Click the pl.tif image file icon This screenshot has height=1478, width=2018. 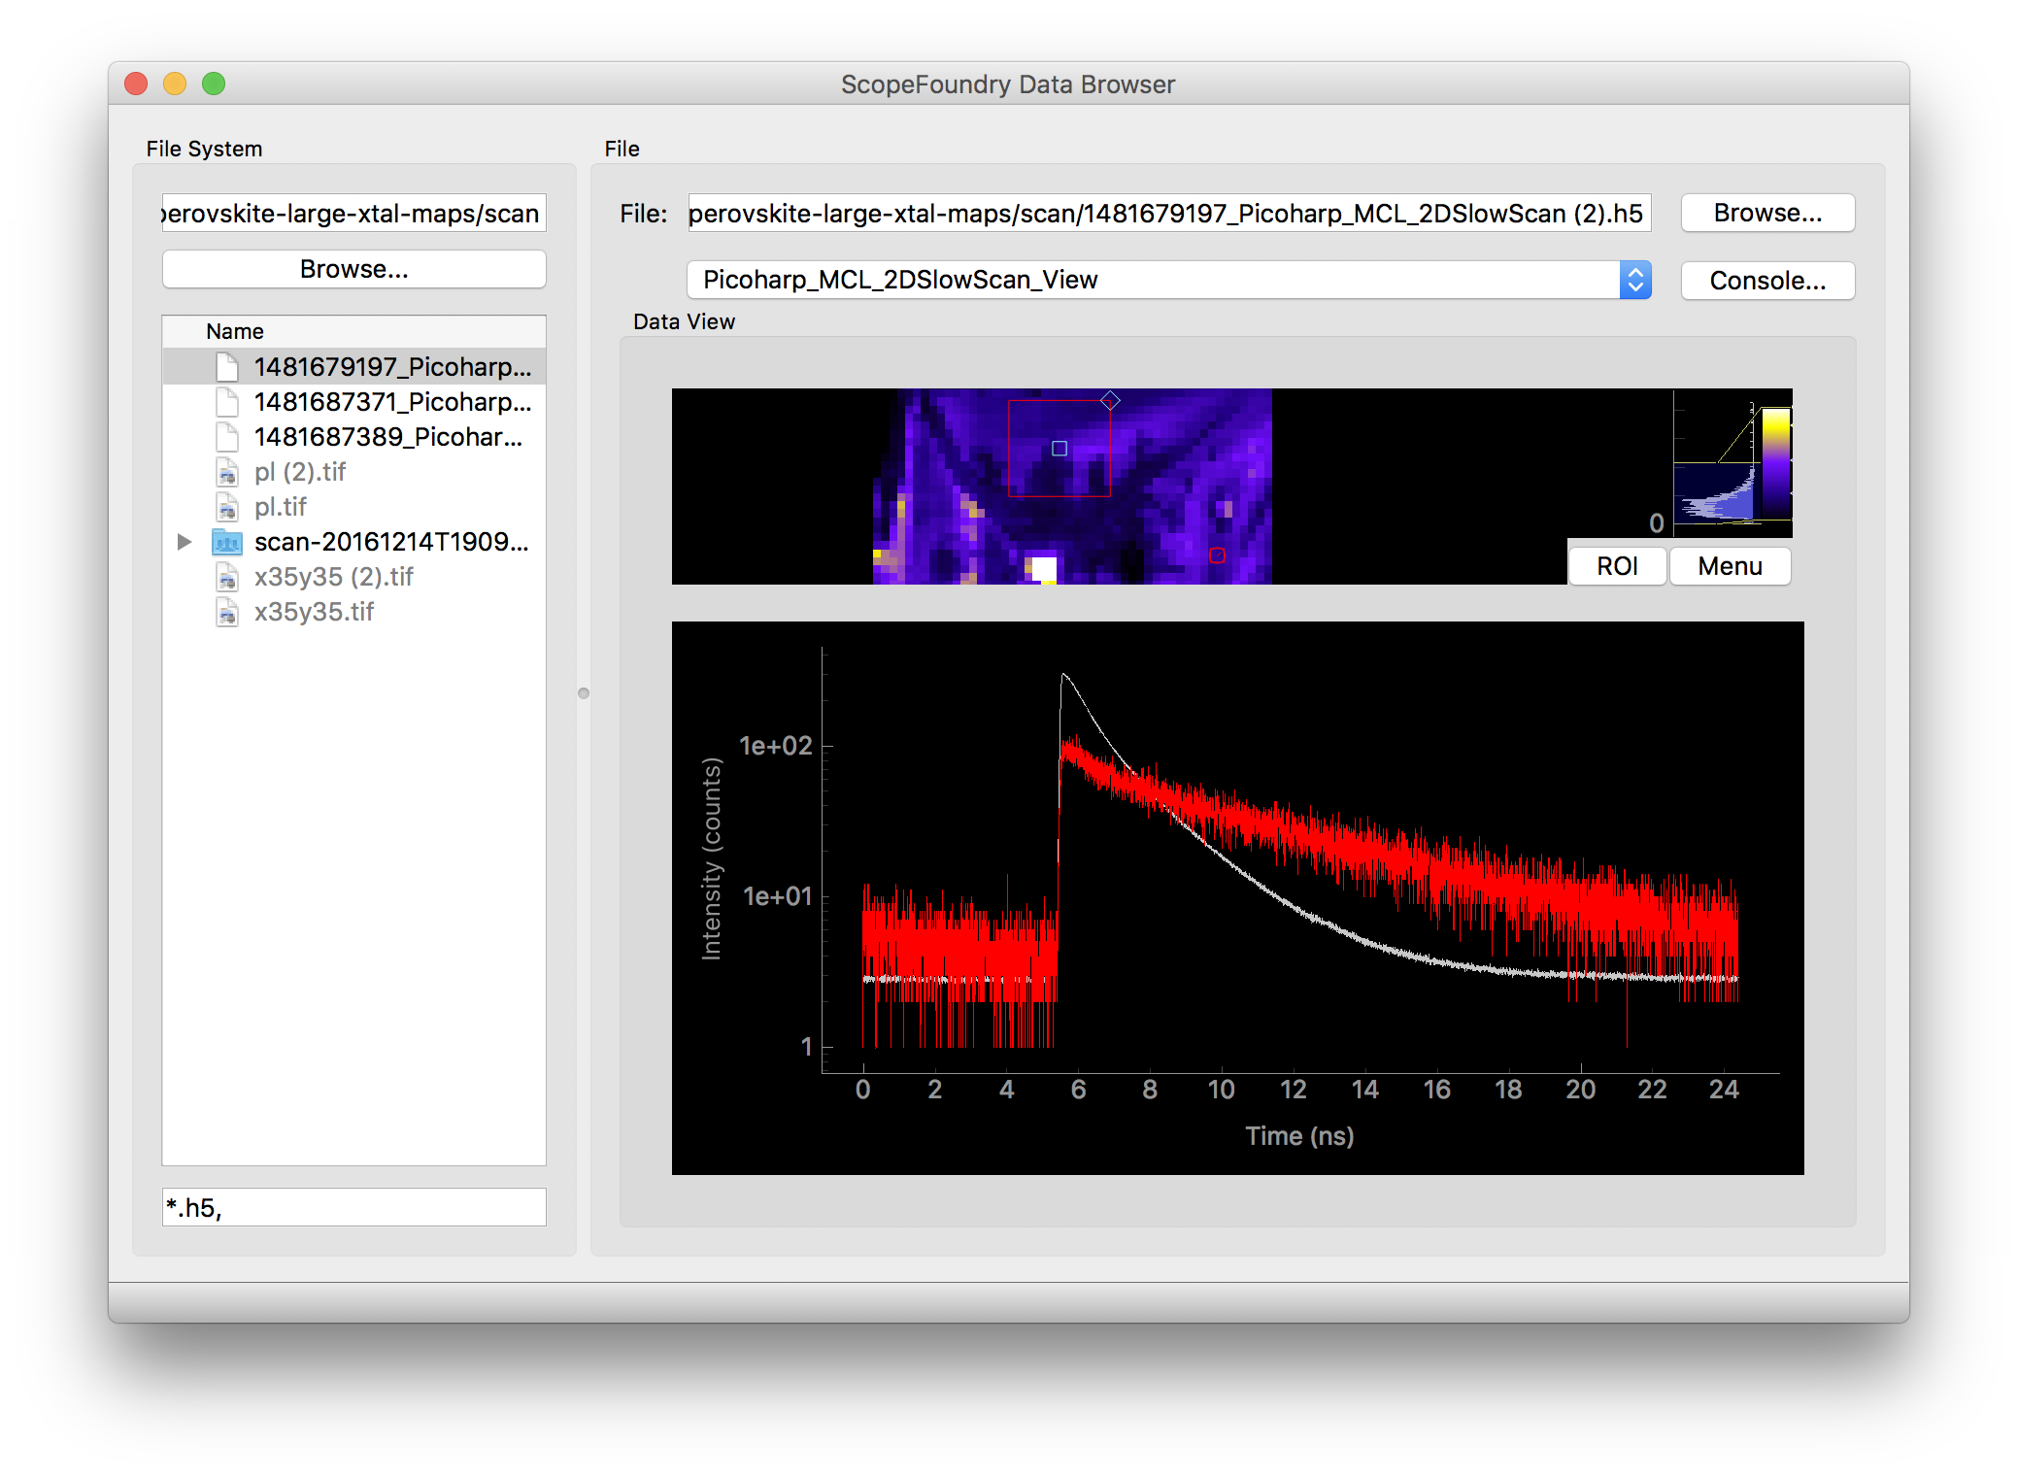(x=227, y=507)
